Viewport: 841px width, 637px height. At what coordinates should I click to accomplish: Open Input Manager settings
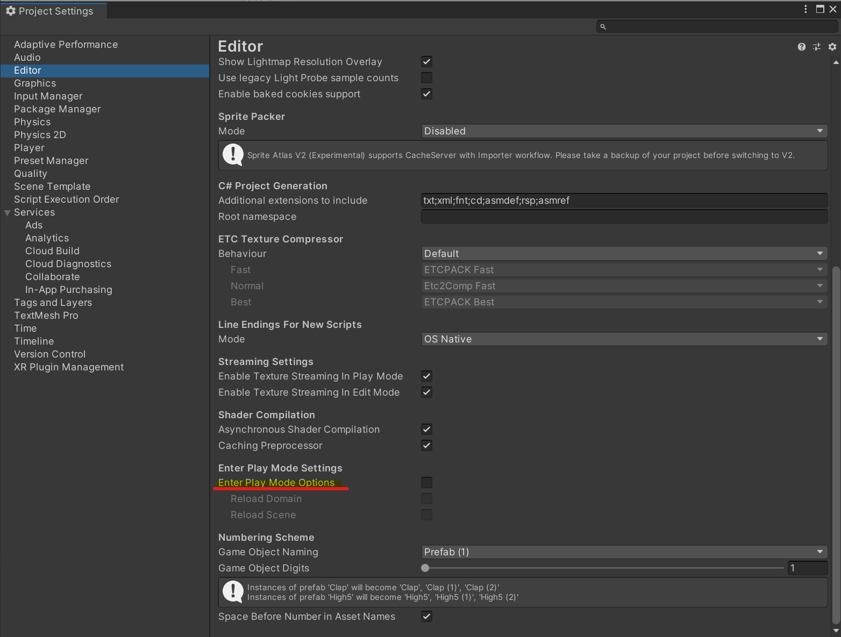pos(48,96)
